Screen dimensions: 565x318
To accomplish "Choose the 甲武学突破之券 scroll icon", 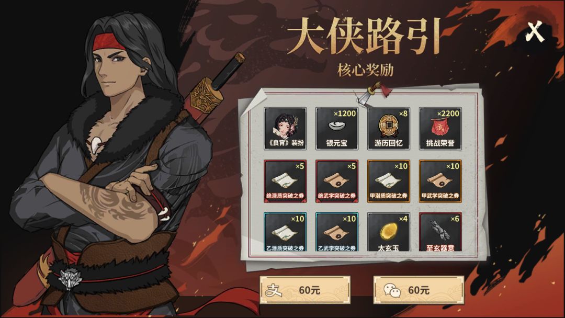I will tap(440, 181).
